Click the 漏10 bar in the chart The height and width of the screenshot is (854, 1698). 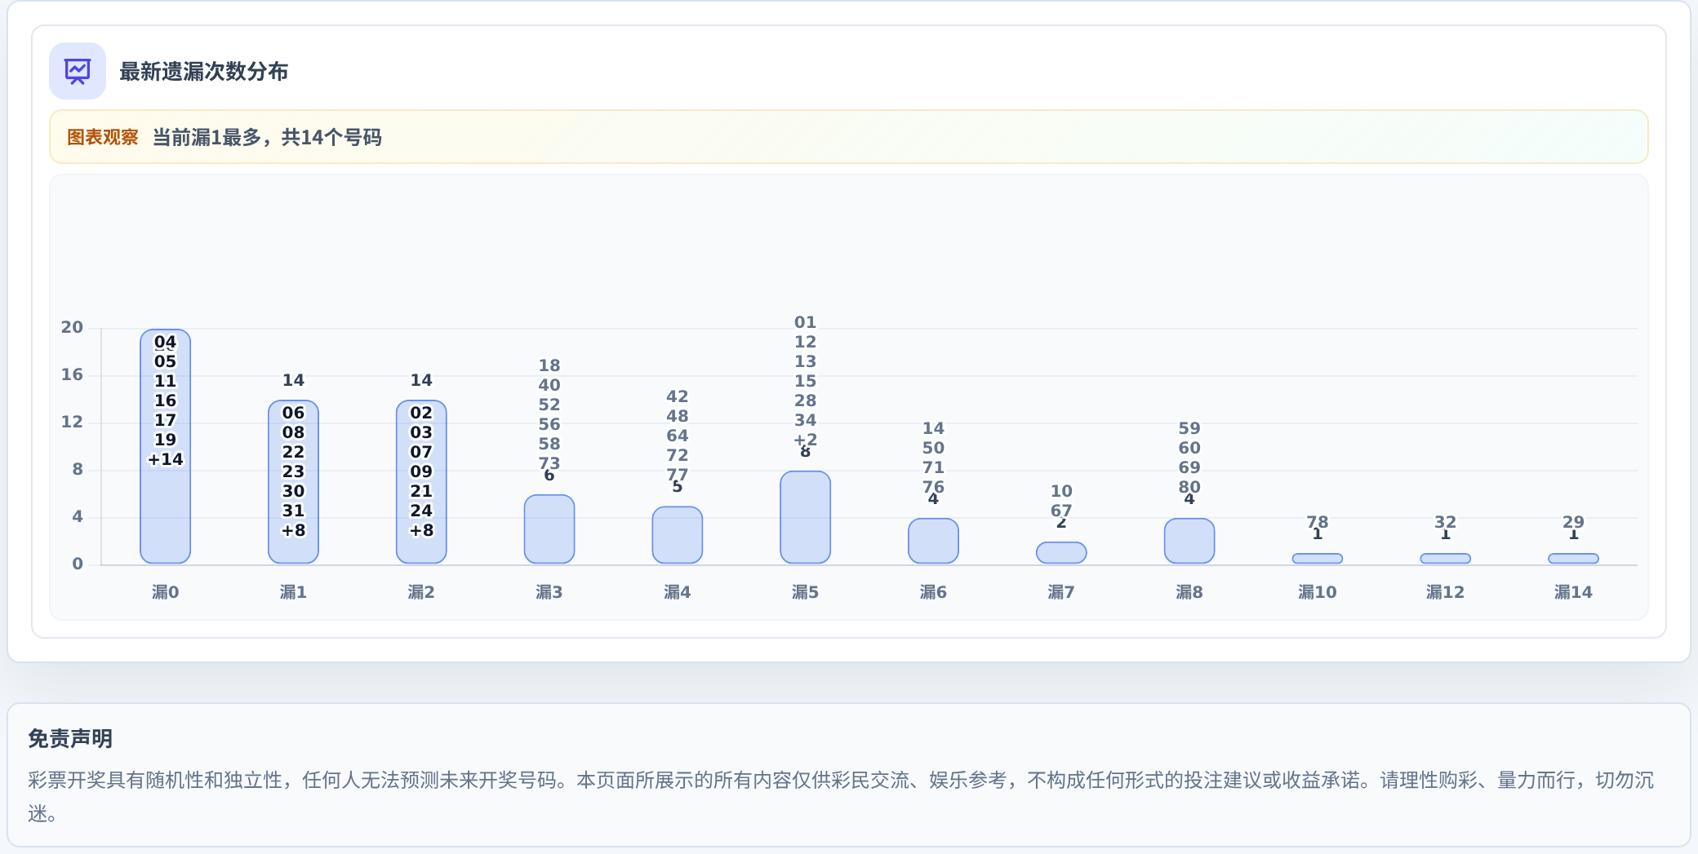1318,559
